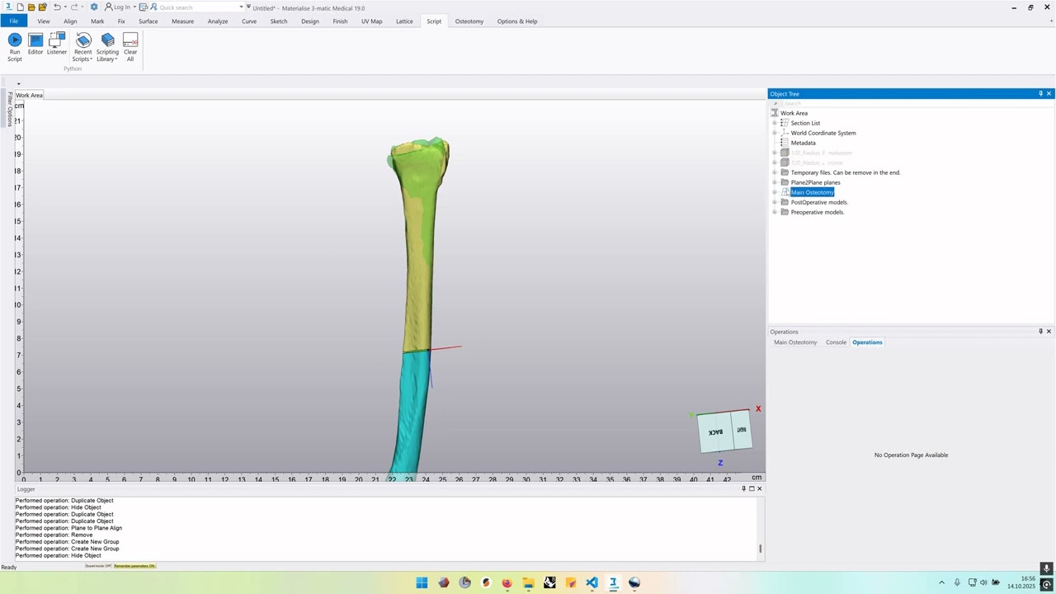The width and height of the screenshot is (1056, 594).
Task: Toggle Expert mode in status bar
Action: (x=98, y=566)
